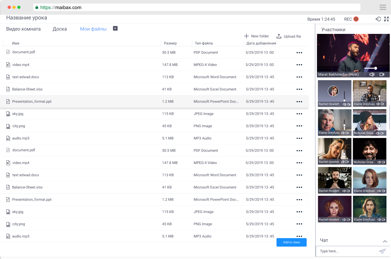391x259 pixels.
Task: Click camera icon of curly-haired Rachel Howlett
Action: [x=349, y=220]
